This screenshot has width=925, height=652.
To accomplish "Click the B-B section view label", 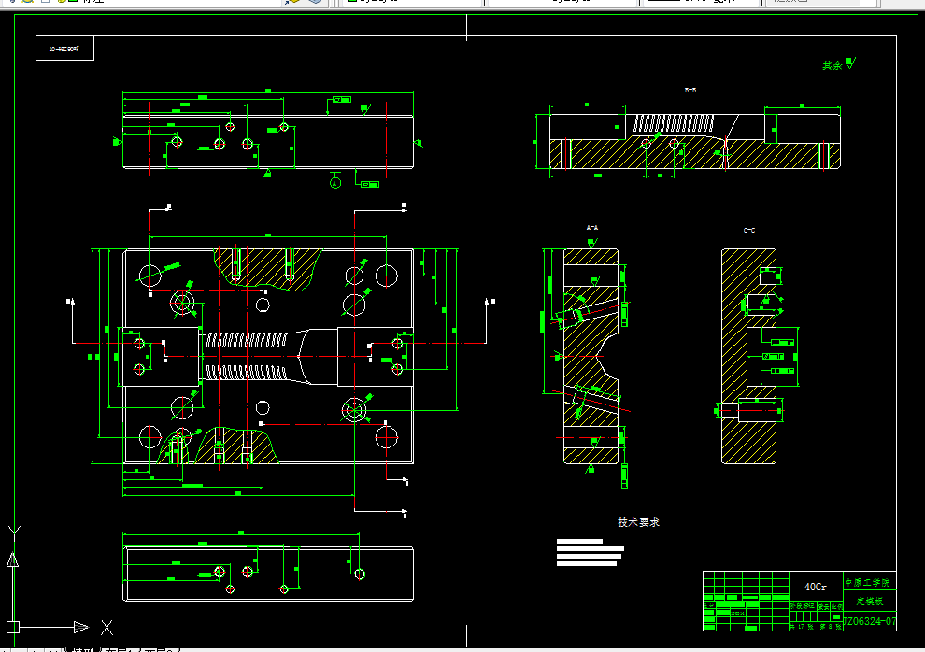I will [x=690, y=91].
